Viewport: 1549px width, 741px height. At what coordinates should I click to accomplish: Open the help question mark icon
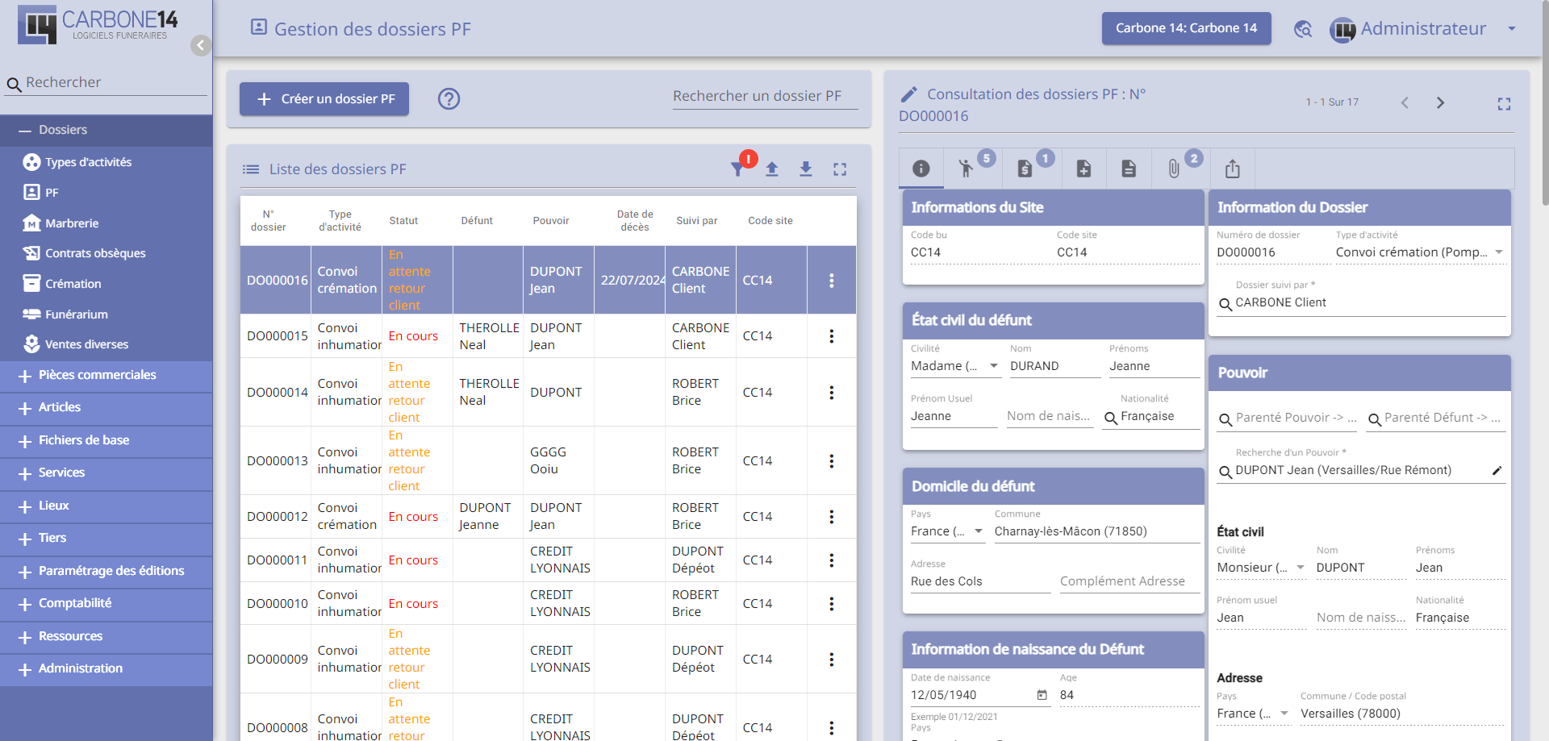click(x=449, y=98)
